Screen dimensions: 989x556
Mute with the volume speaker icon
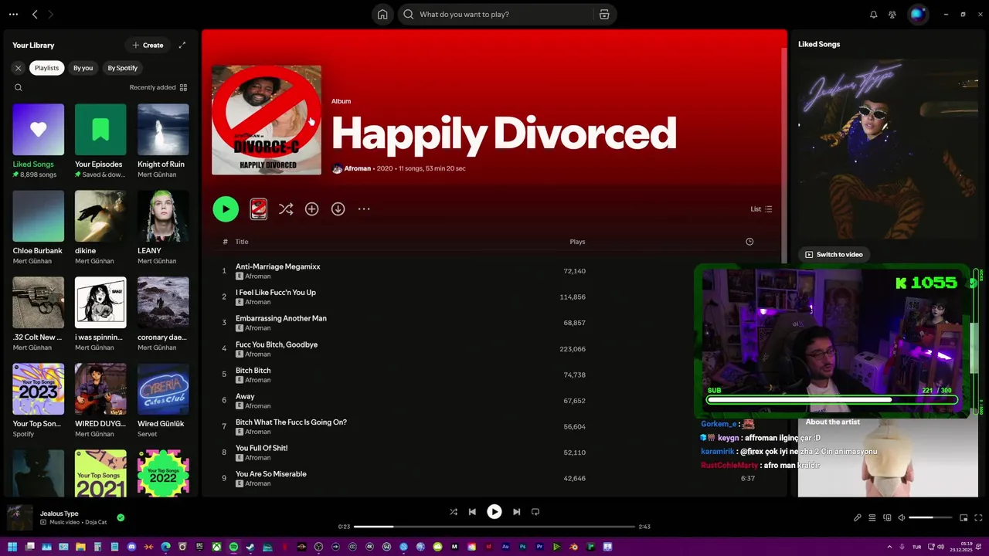click(x=902, y=517)
